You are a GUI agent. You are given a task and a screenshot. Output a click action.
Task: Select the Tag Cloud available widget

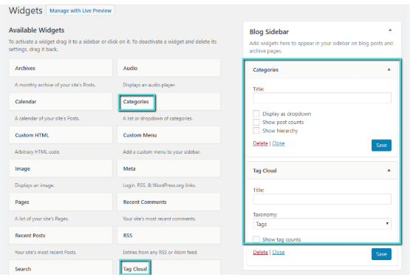coord(168,268)
